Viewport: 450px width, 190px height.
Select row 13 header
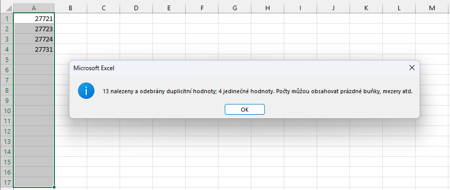click(x=7, y=141)
